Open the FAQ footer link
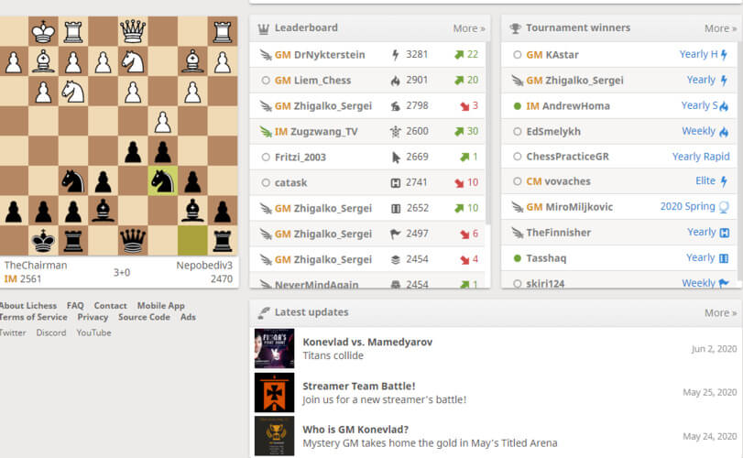The width and height of the screenshot is (743, 458). [x=75, y=306]
